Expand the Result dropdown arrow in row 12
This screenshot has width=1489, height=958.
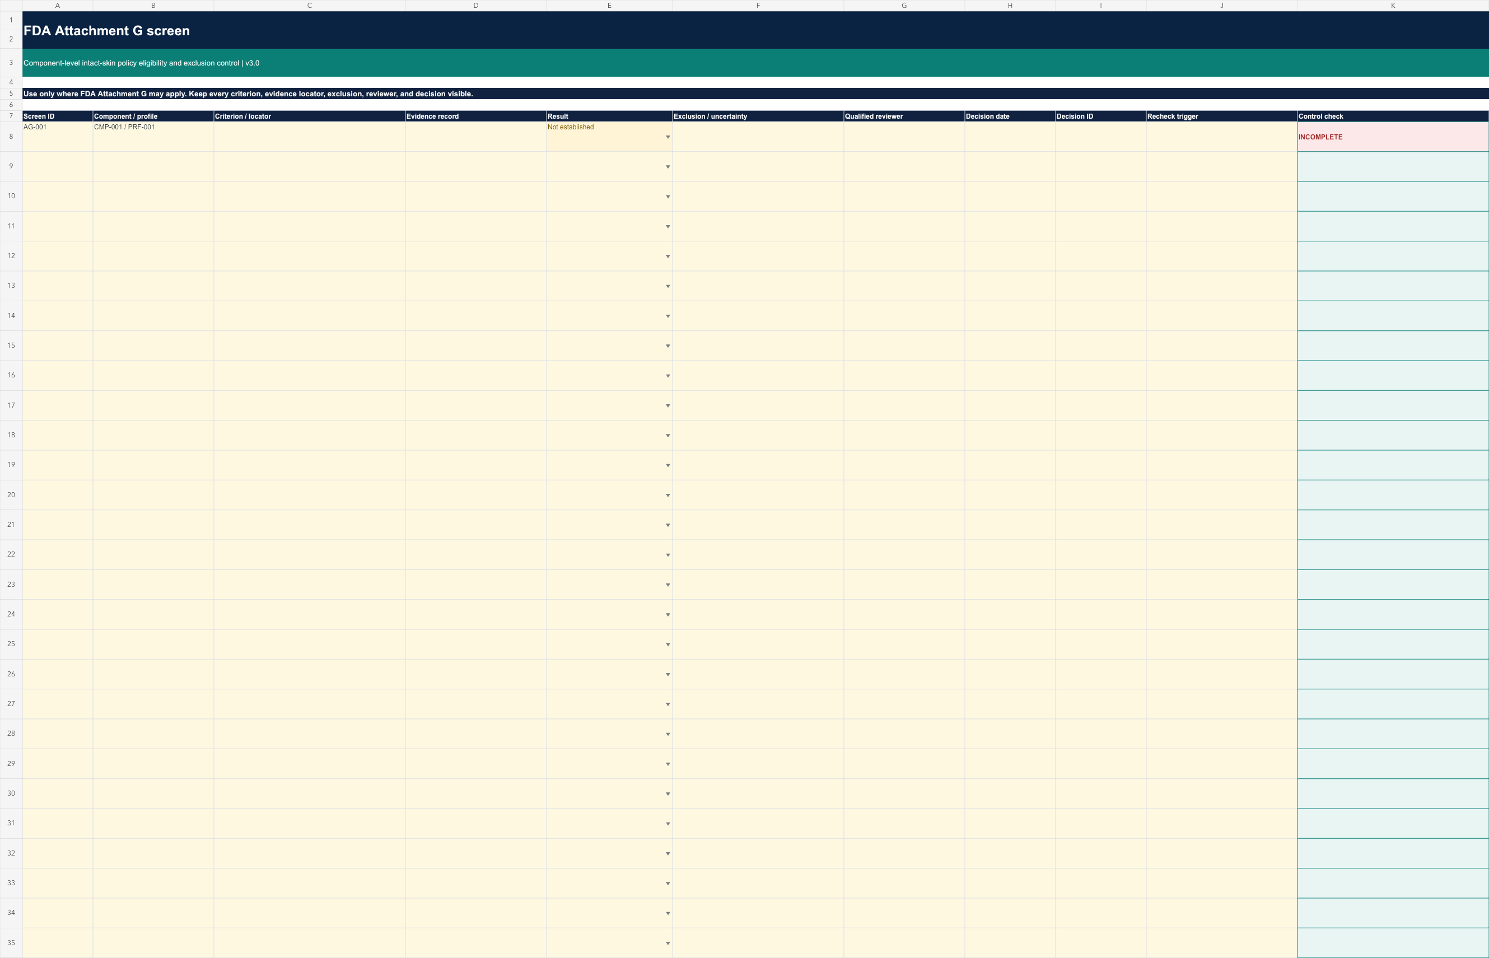click(668, 256)
